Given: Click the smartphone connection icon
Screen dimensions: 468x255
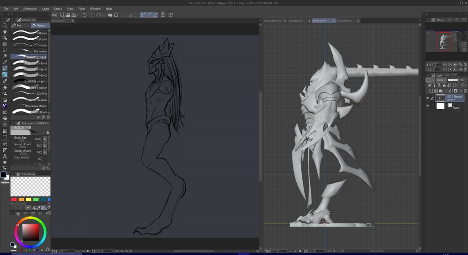Looking at the screenshot, I should (x=163, y=15).
